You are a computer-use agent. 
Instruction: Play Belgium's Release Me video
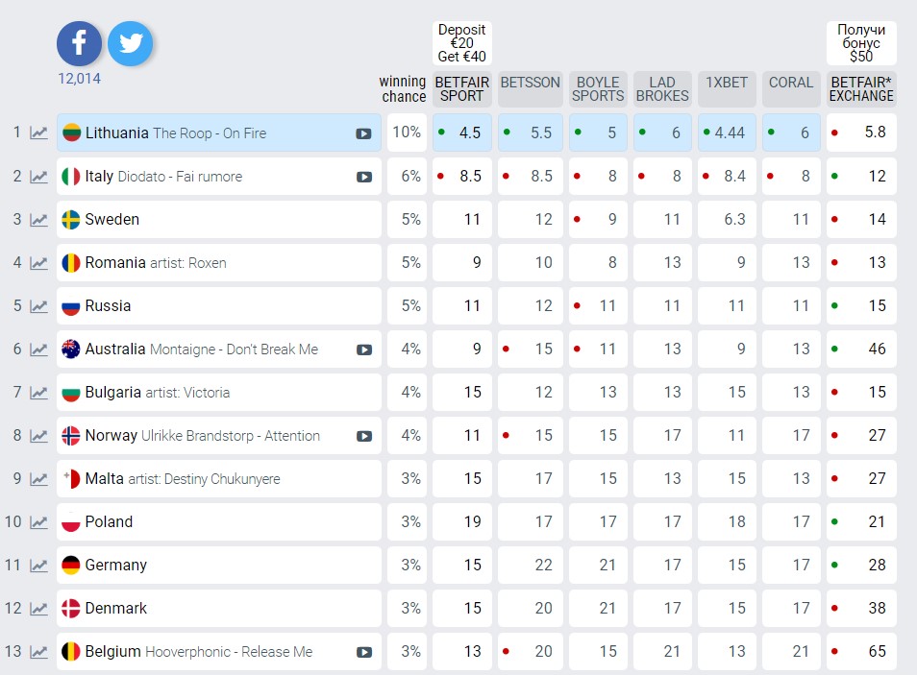[363, 652]
